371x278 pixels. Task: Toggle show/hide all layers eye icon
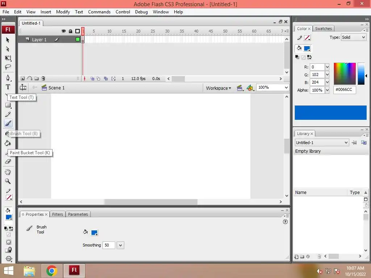tap(63, 31)
